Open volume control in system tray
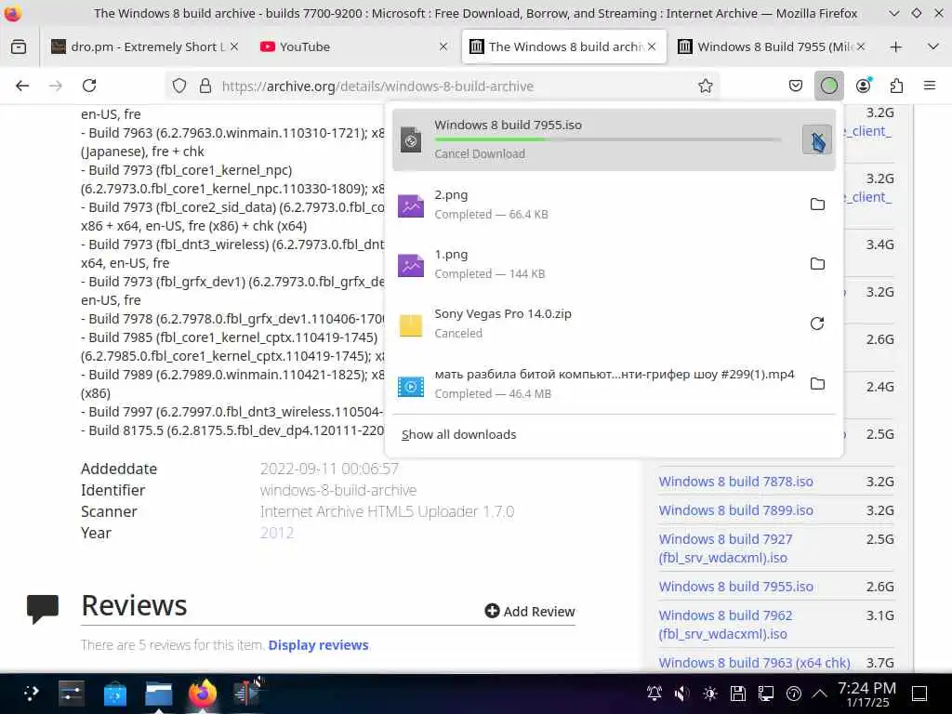This screenshot has height=714, width=952. [681, 694]
